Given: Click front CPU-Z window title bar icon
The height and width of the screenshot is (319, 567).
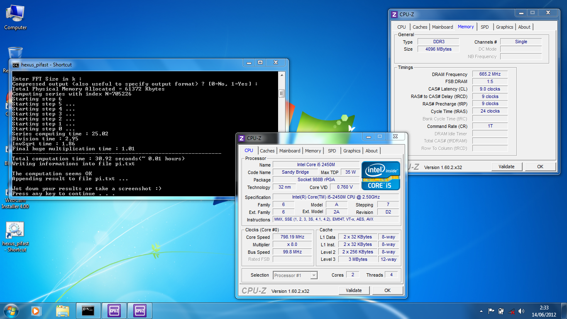Looking at the screenshot, I should [x=242, y=138].
